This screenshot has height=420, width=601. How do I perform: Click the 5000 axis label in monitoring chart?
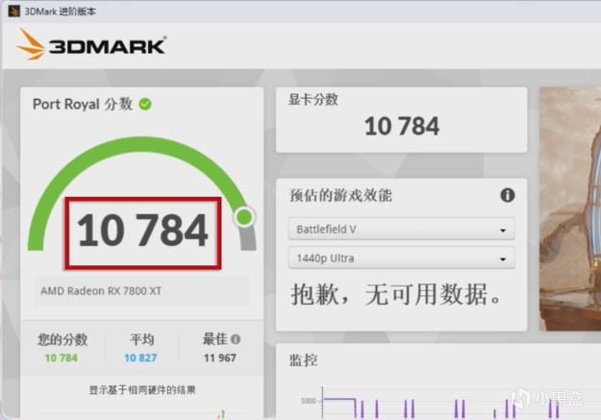point(308,401)
